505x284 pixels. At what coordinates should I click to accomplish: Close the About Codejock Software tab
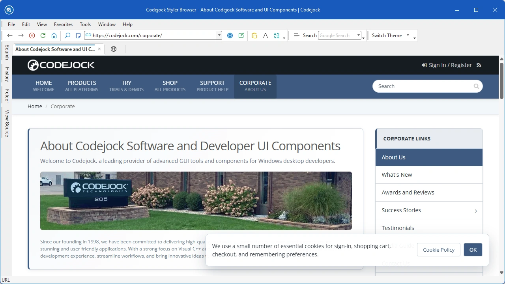pyautogui.click(x=99, y=49)
